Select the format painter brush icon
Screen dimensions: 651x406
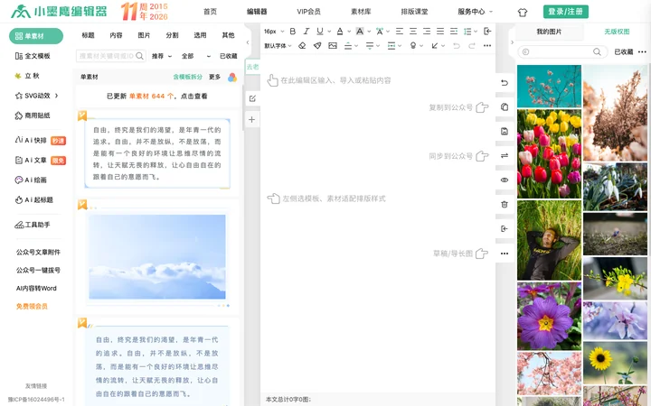317,46
